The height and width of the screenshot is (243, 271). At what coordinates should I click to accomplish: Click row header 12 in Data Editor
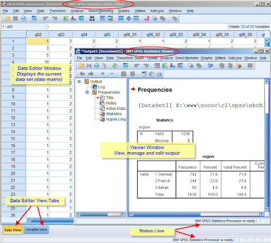coord(13,118)
